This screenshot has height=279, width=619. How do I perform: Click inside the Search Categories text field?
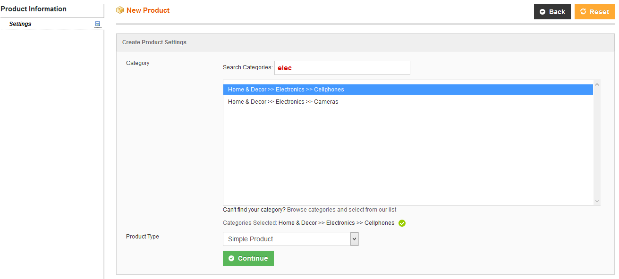click(x=341, y=67)
